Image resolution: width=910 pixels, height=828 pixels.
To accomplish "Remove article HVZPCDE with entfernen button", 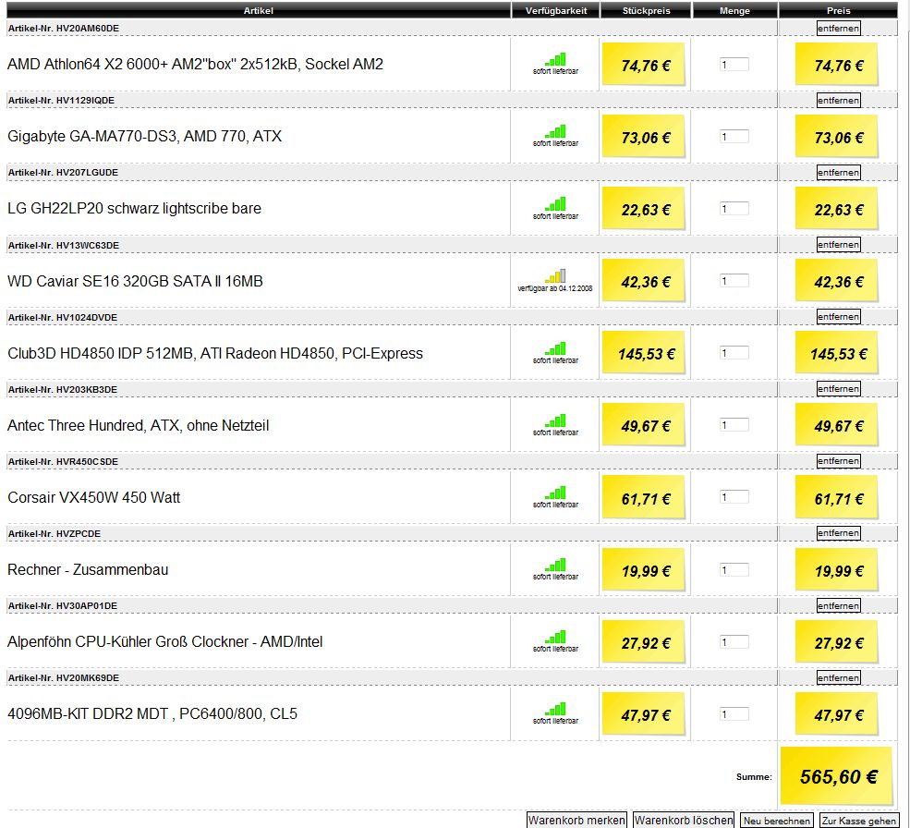I will coord(838,533).
